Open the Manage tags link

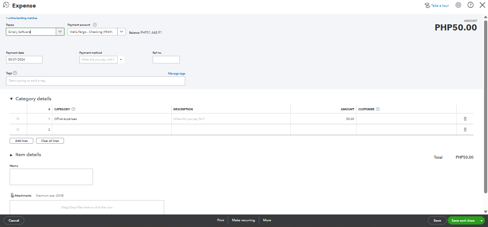pyautogui.click(x=177, y=73)
